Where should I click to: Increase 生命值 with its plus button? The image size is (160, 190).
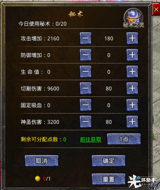click(x=132, y=71)
